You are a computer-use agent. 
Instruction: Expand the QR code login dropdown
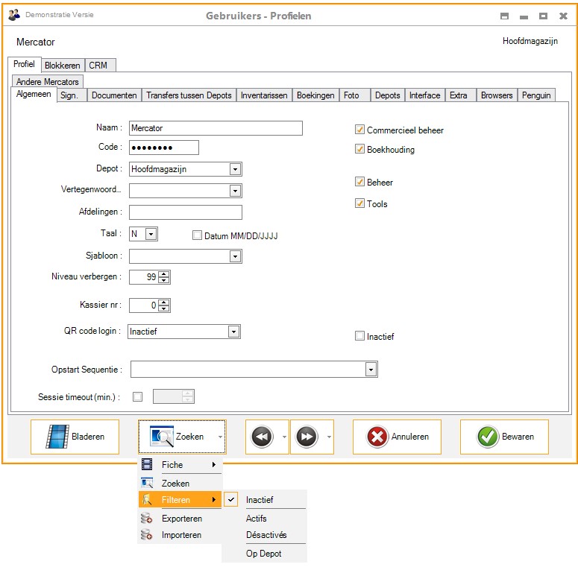click(233, 332)
